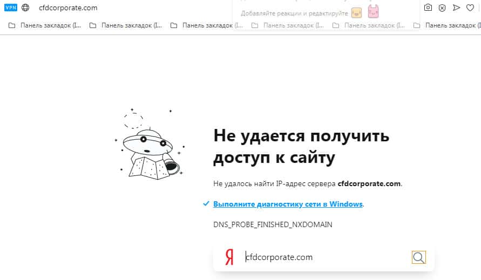Screen dimensions: 481x280
Task: Expand the third Панель закладок bookmark folder
Action: pyautogui.click(x=207, y=25)
